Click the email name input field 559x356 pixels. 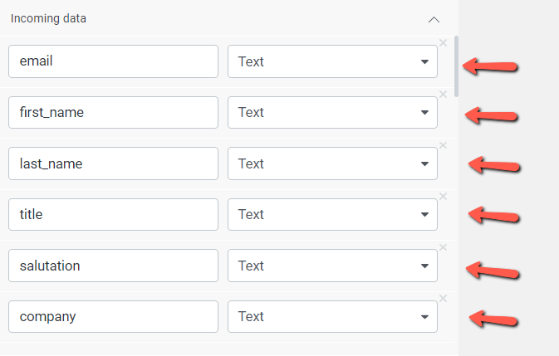[x=113, y=61]
